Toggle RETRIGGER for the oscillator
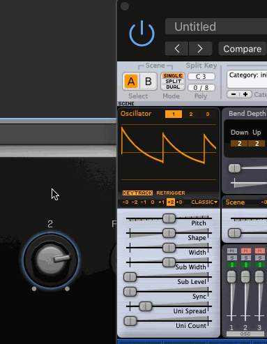 click(171, 193)
